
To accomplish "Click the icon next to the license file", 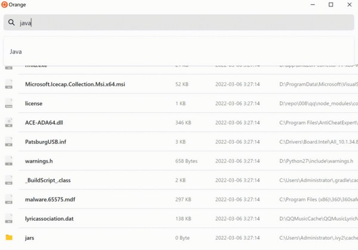I will 9,103.
